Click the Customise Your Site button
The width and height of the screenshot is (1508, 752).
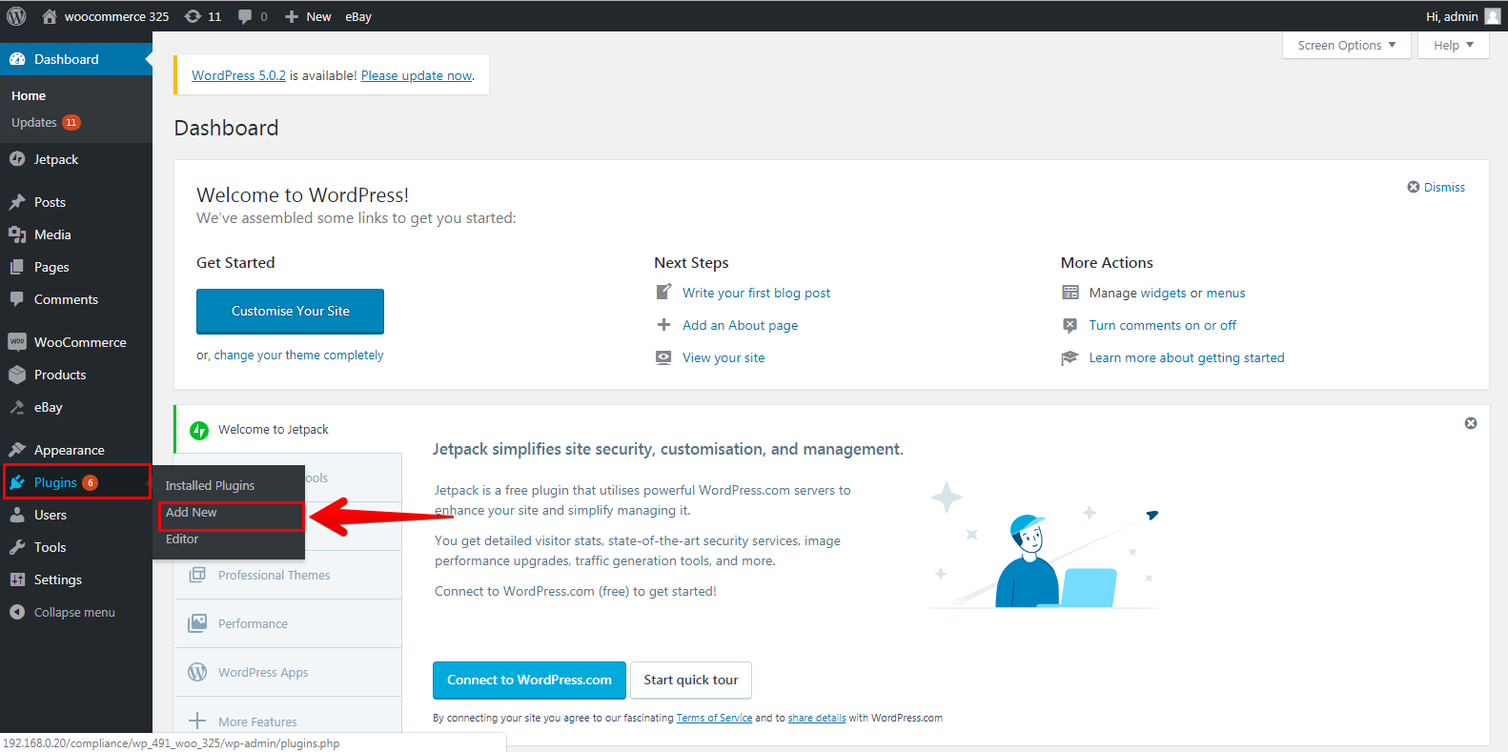pyautogui.click(x=290, y=311)
